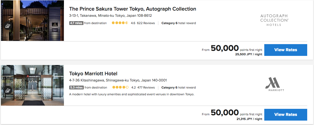Screen dimensions: 314x125
Task: Open The Prince Sakura Tower Tokyo hotel title
Action: [133, 9]
